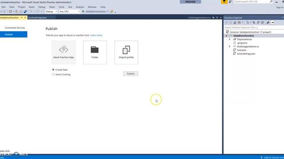Click the Publish button
284x159 pixels.
click(x=130, y=74)
